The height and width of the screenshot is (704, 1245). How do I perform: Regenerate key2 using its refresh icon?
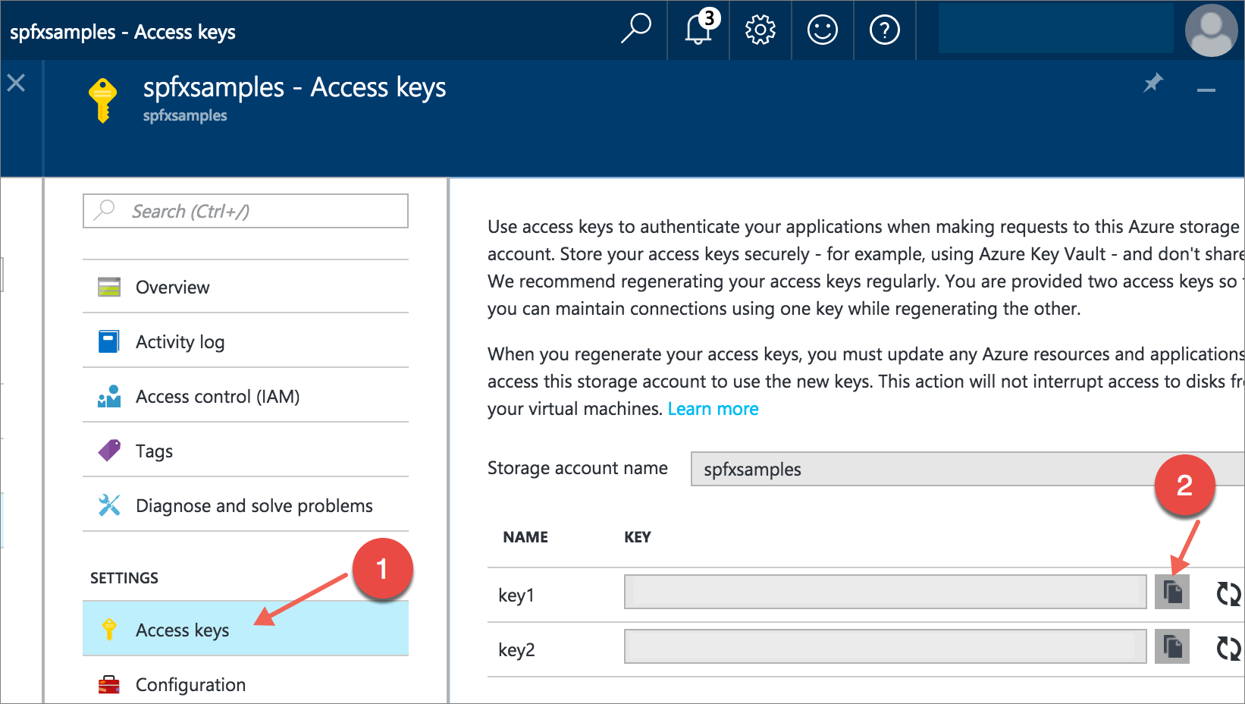(x=1228, y=649)
